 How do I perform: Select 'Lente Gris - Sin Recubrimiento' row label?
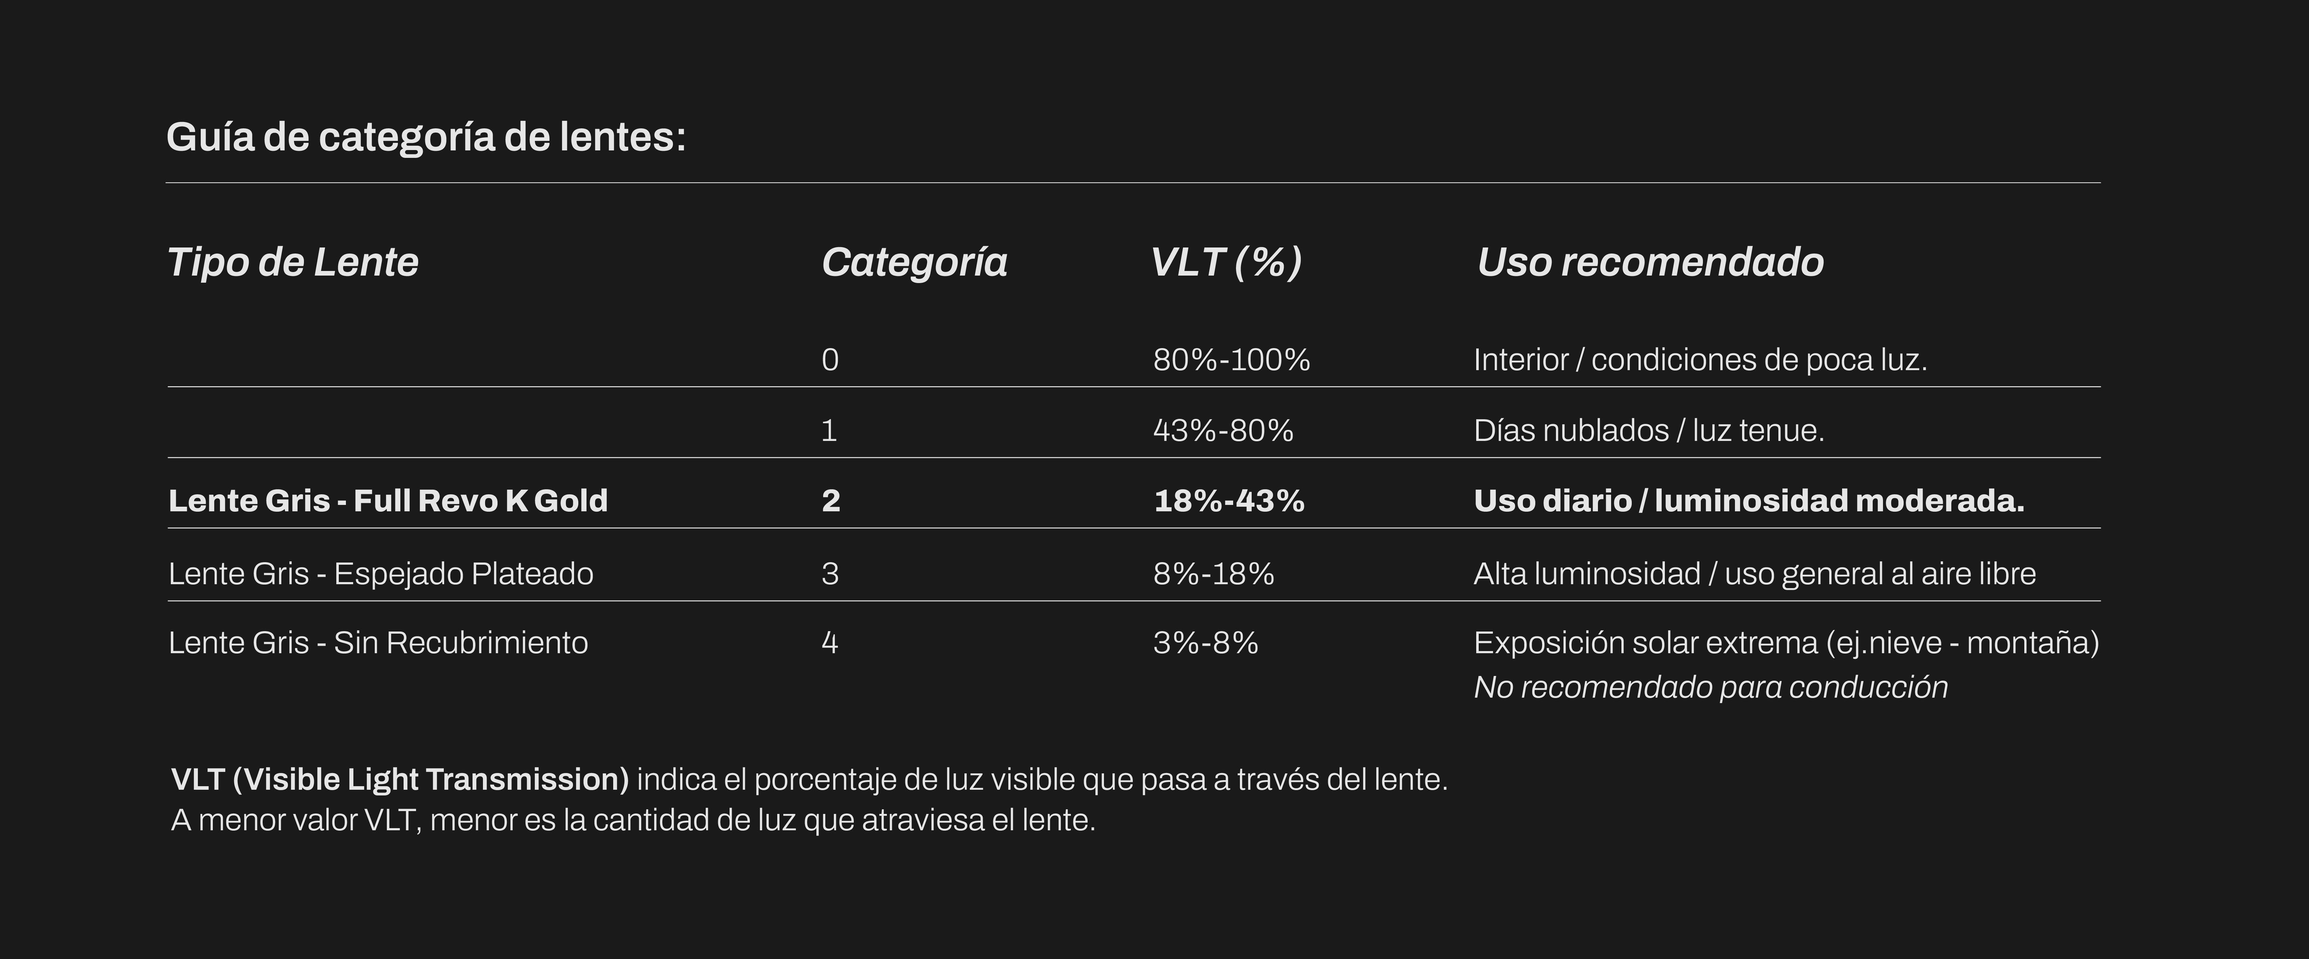point(378,643)
